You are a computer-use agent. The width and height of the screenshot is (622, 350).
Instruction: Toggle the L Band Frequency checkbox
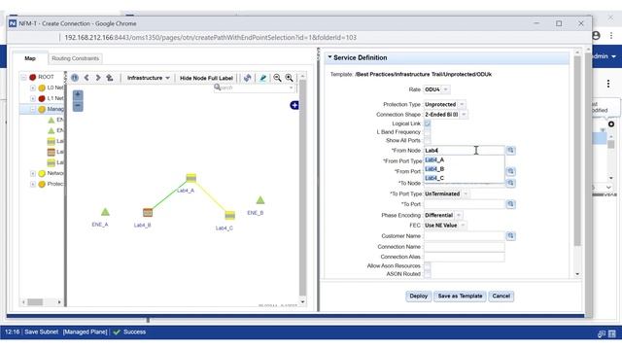point(428,132)
